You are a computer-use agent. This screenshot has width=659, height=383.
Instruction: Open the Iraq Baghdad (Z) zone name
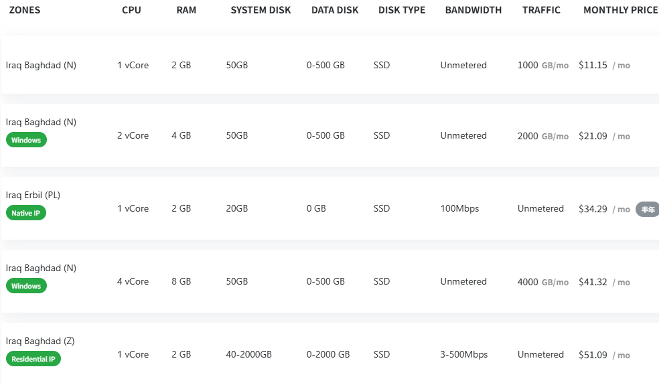coord(40,341)
